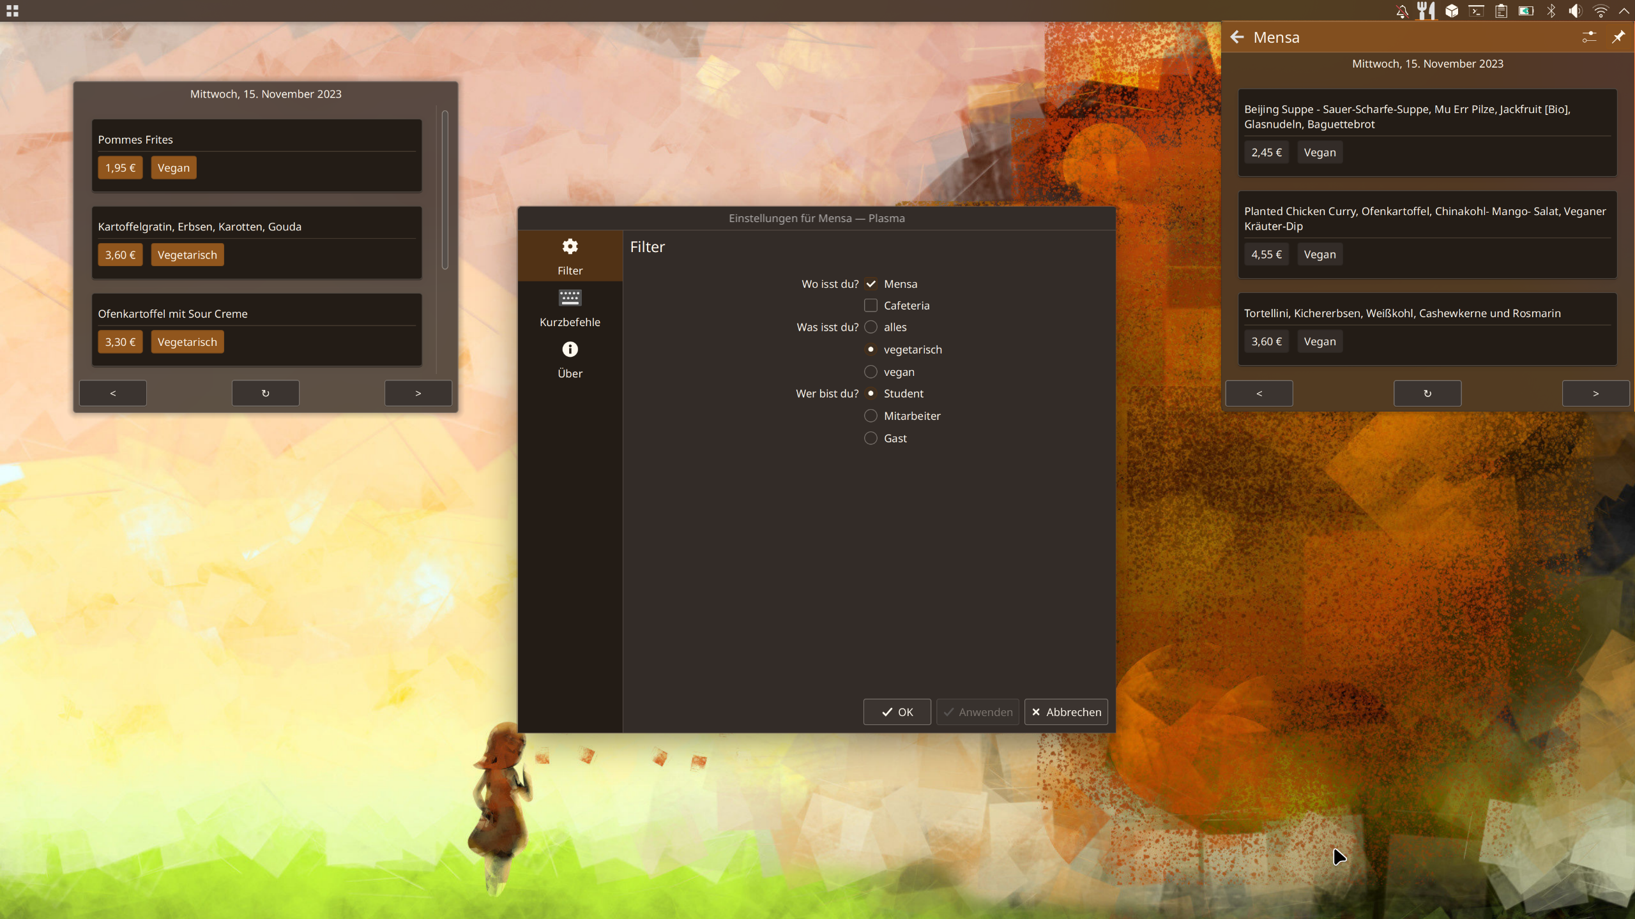Select the Student radio button

tap(871, 394)
